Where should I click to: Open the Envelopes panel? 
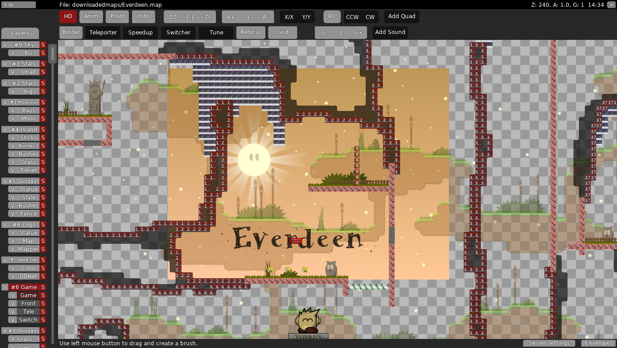coord(598,343)
